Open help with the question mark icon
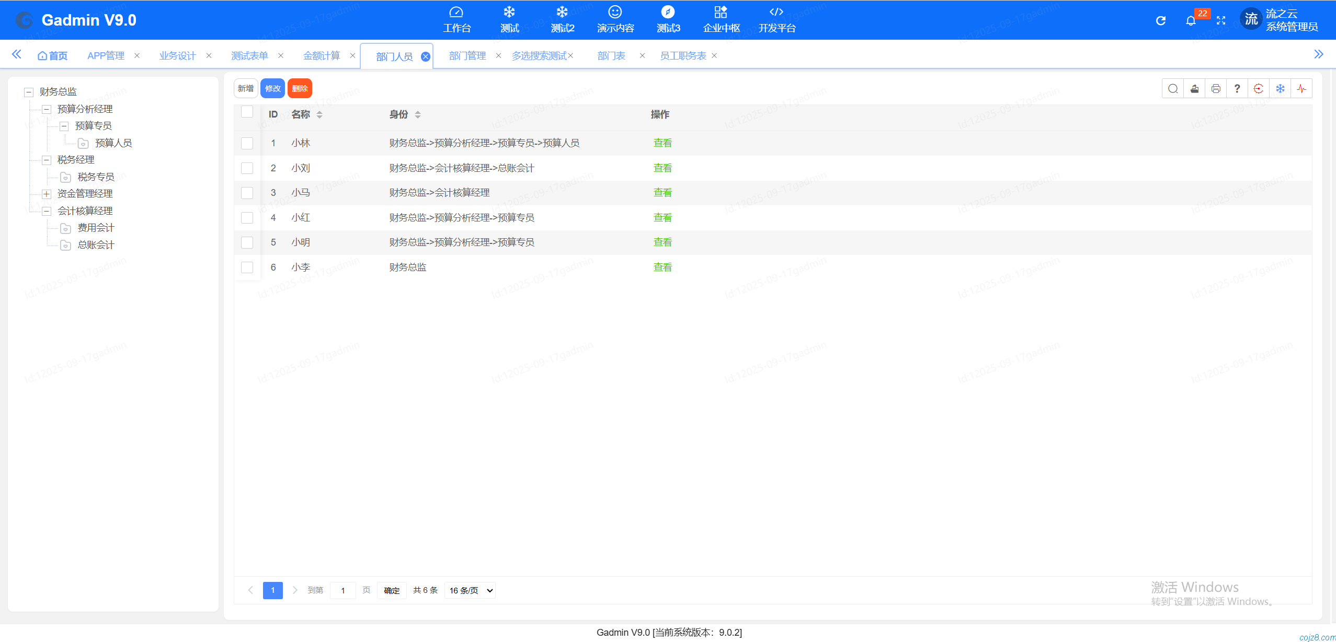The height and width of the screenshot is (642, 1336). point(1237,89)
